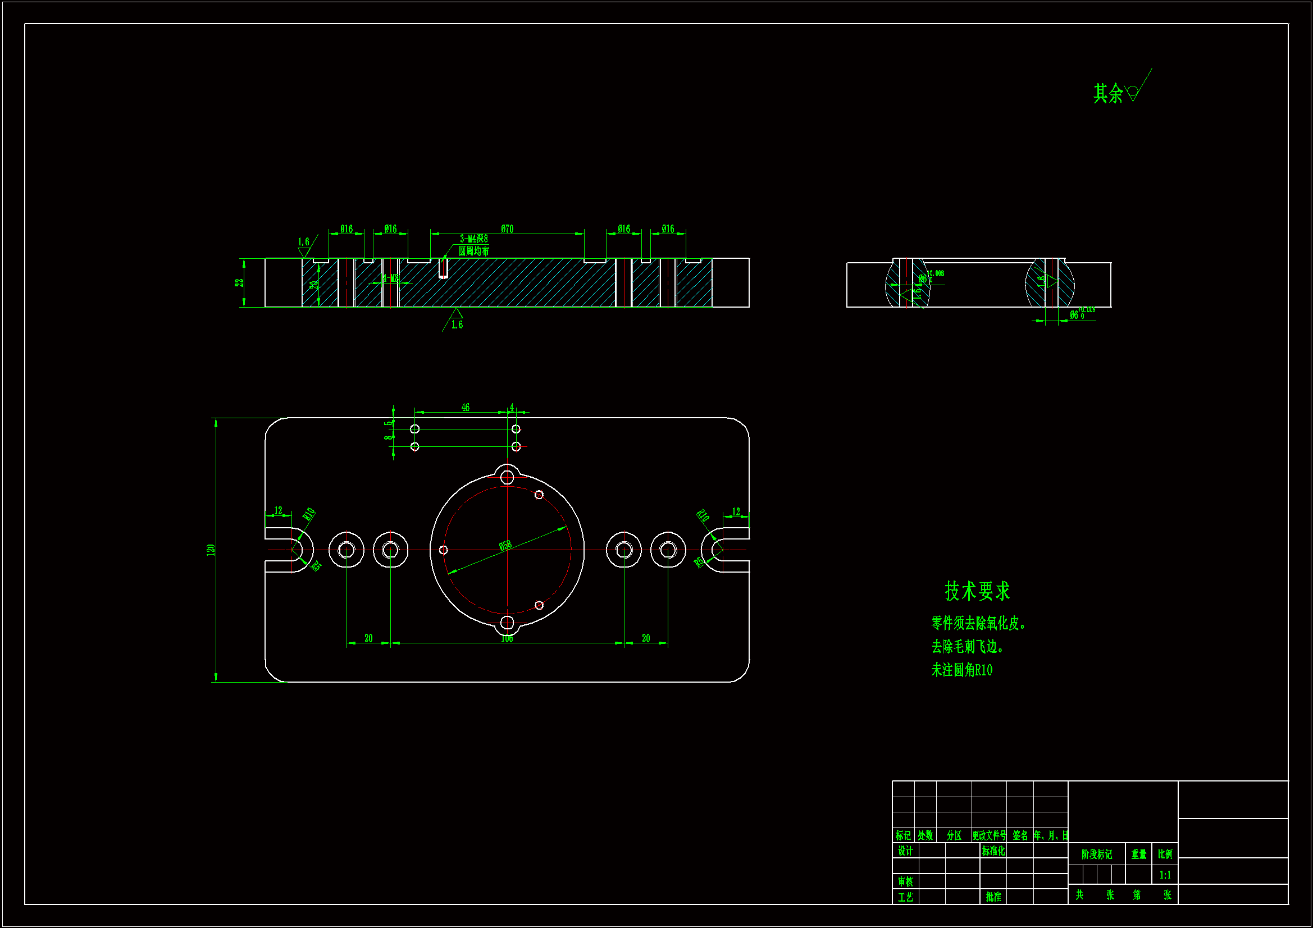
Task: Click the 106 horizontal dimension text
Action: [x=507, y=639]
